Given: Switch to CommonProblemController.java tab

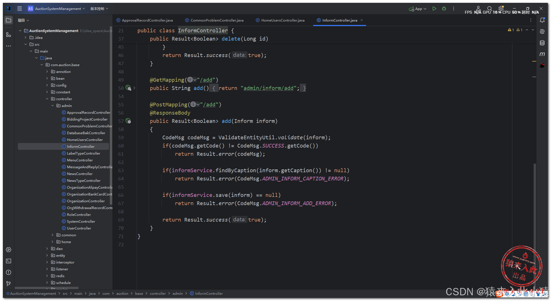Looking at the screenshot, I should click(214, 20).
